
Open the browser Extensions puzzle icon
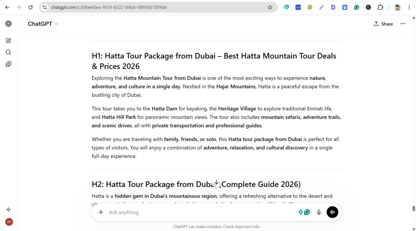click(x=380, y=7)
